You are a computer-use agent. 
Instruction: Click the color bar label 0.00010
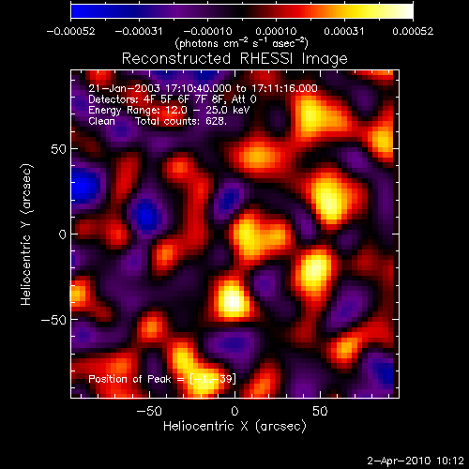[x=276, y=31]
